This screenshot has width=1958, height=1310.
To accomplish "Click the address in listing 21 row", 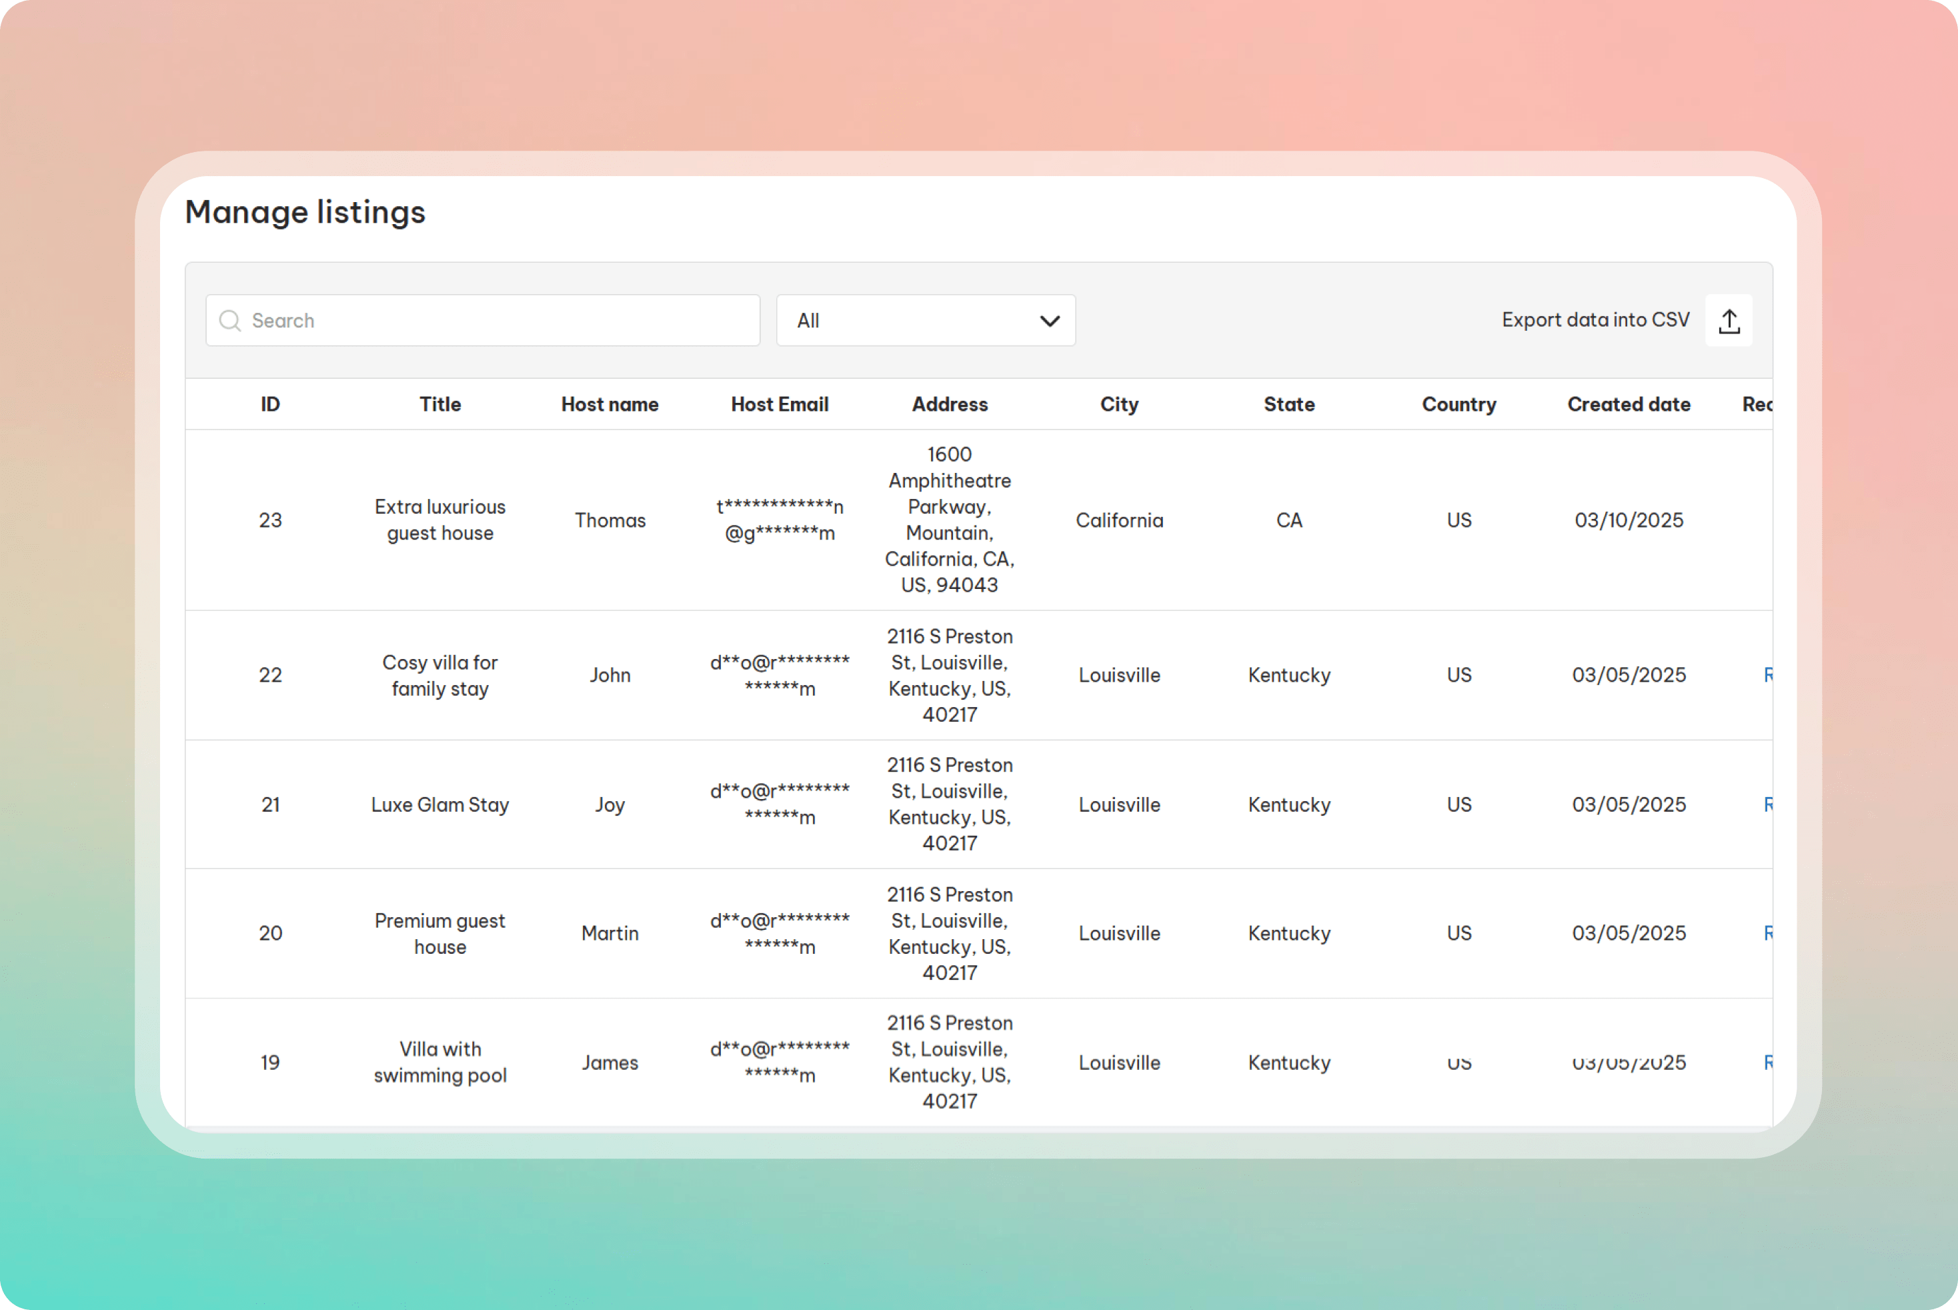I will pyautogui.click(x=950, y=804).
